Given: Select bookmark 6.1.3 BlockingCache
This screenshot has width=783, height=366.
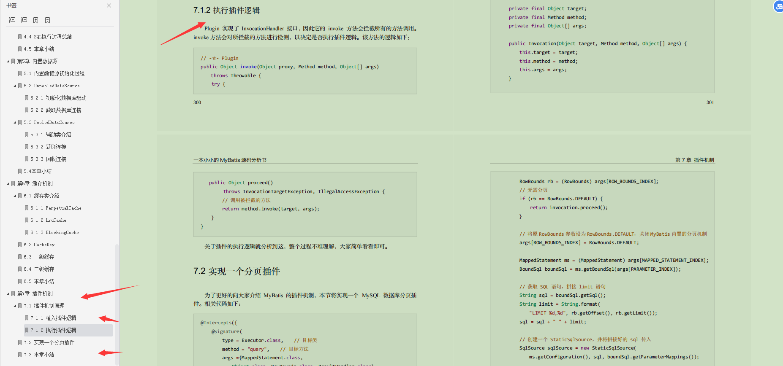Looking at the screenshot, I should pos(54,232).
